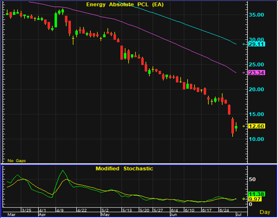Screen dimensions: 278x218
Task: Click the green 11.38 stochastic value label
Action: pyautogui.click(x=257, y=194)
